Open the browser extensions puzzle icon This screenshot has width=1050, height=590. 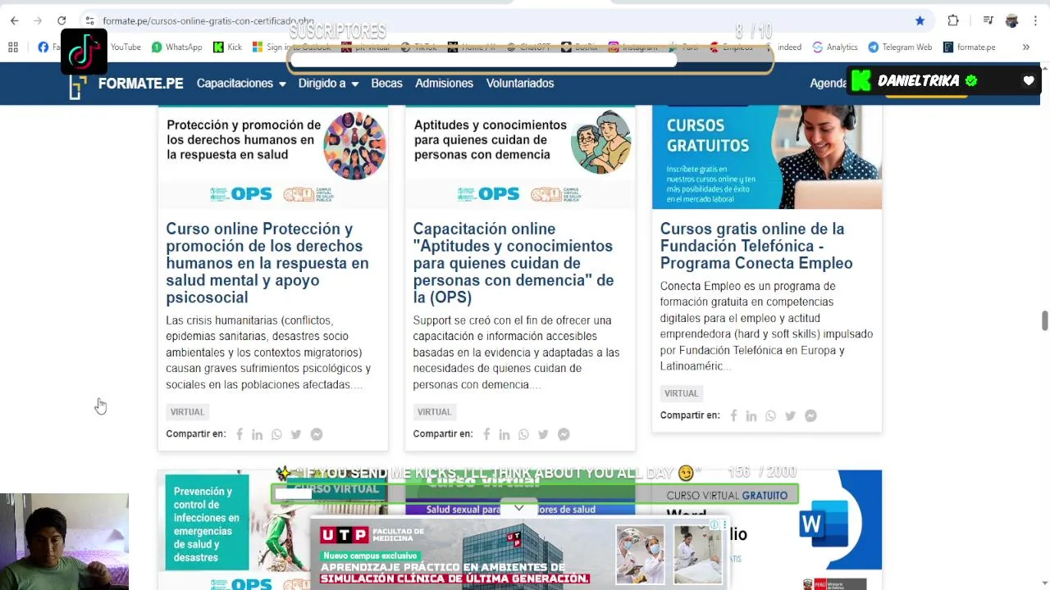pos(953,20)
